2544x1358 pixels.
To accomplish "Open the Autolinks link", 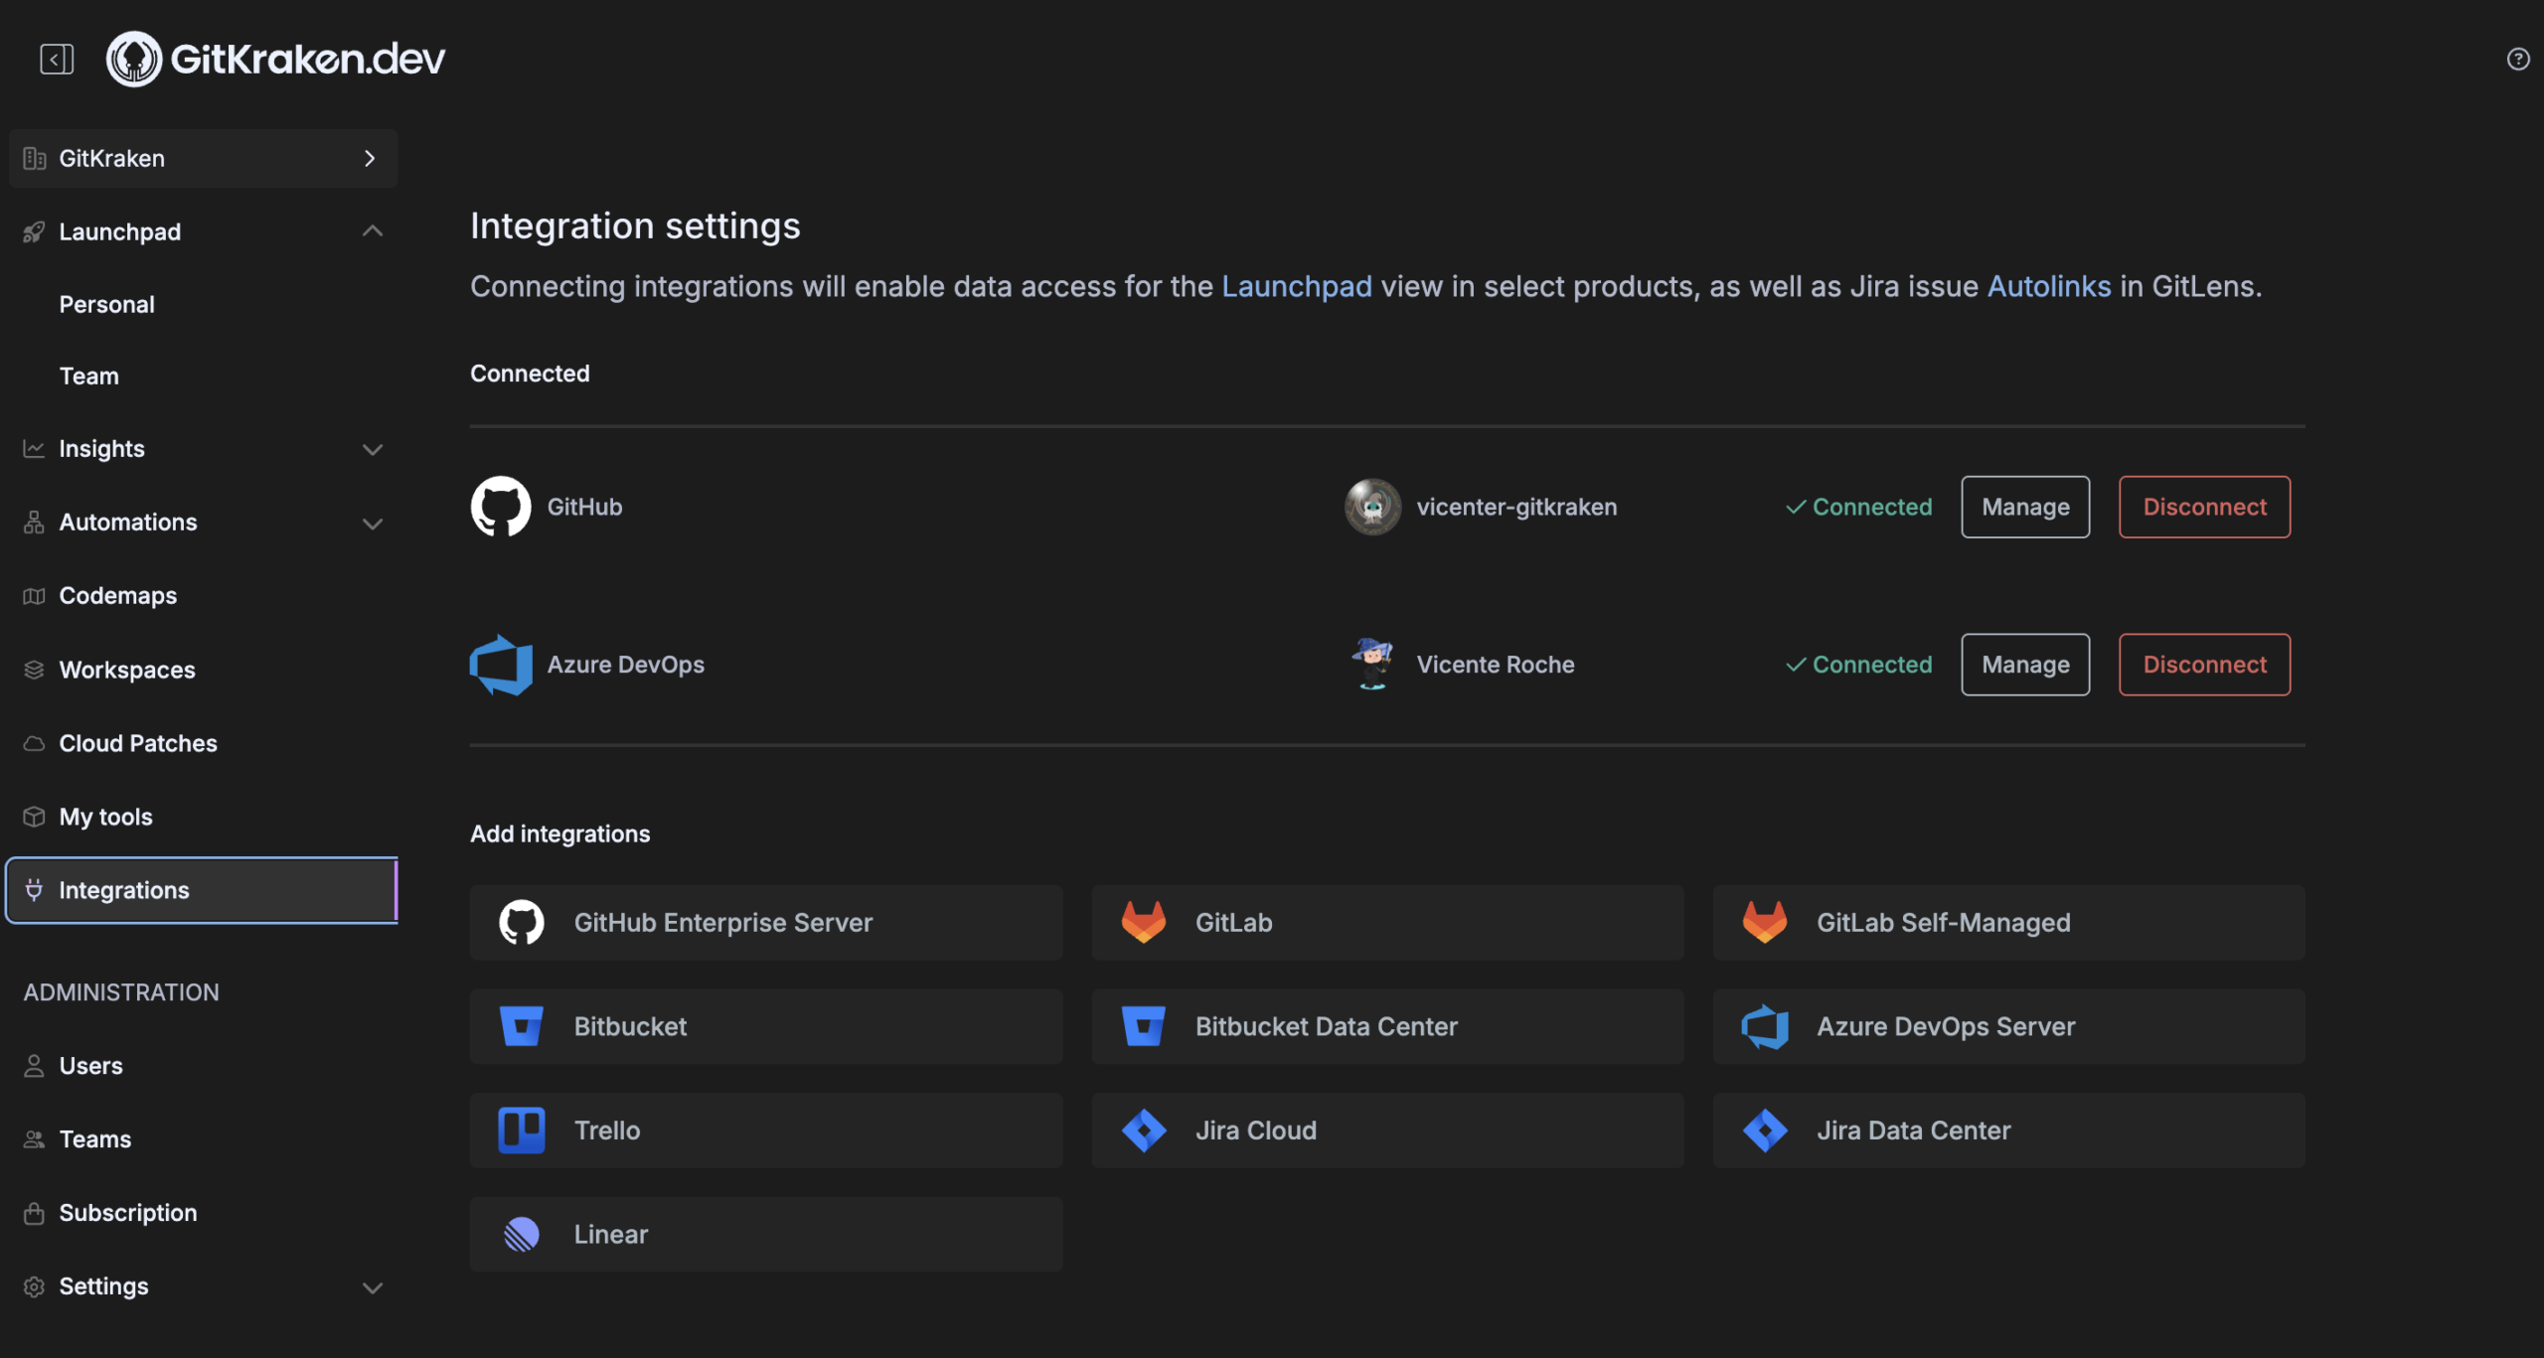I will pos(2049,286).
